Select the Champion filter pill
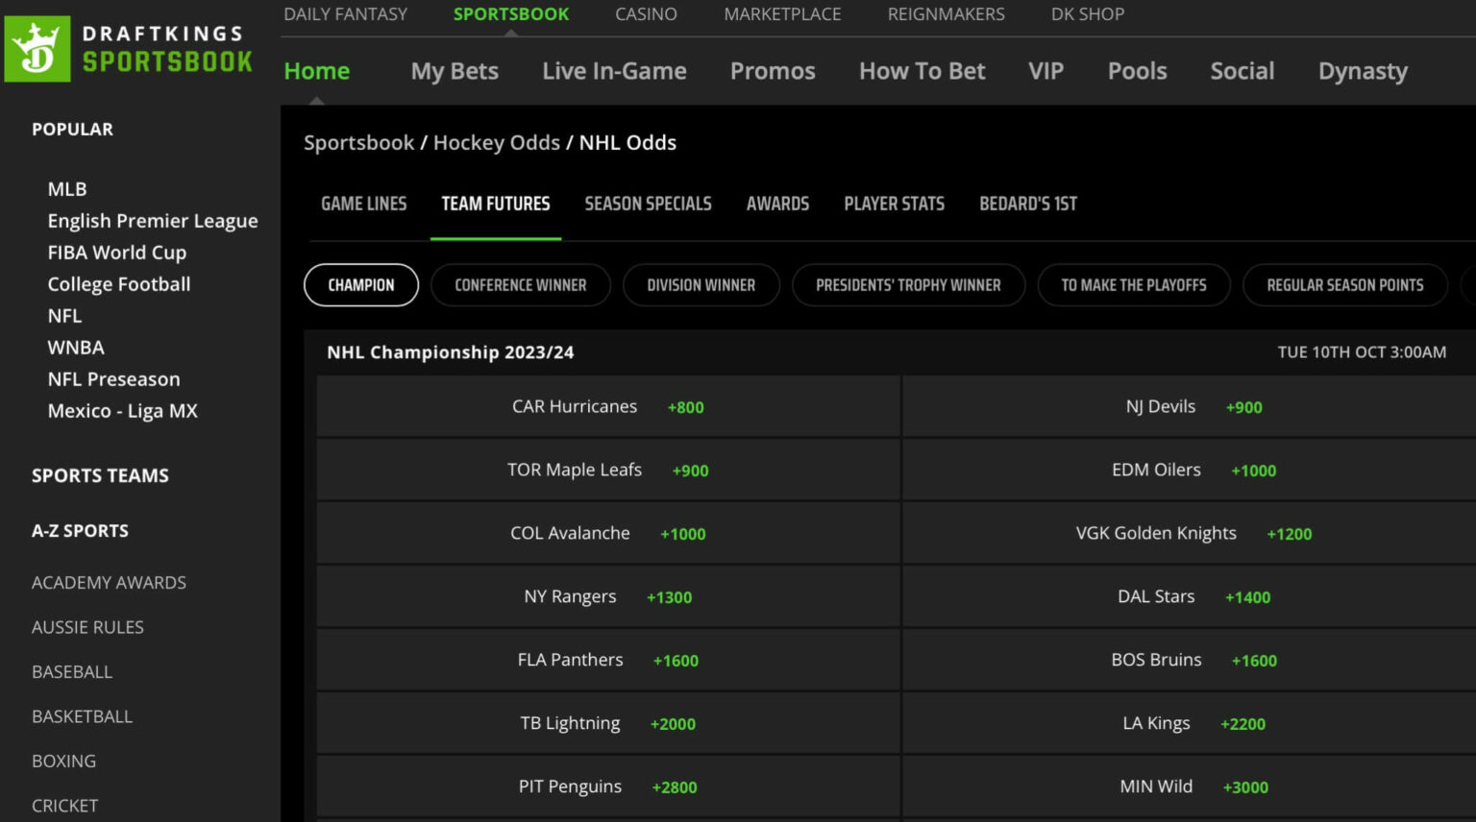 (x=361, y=285)
